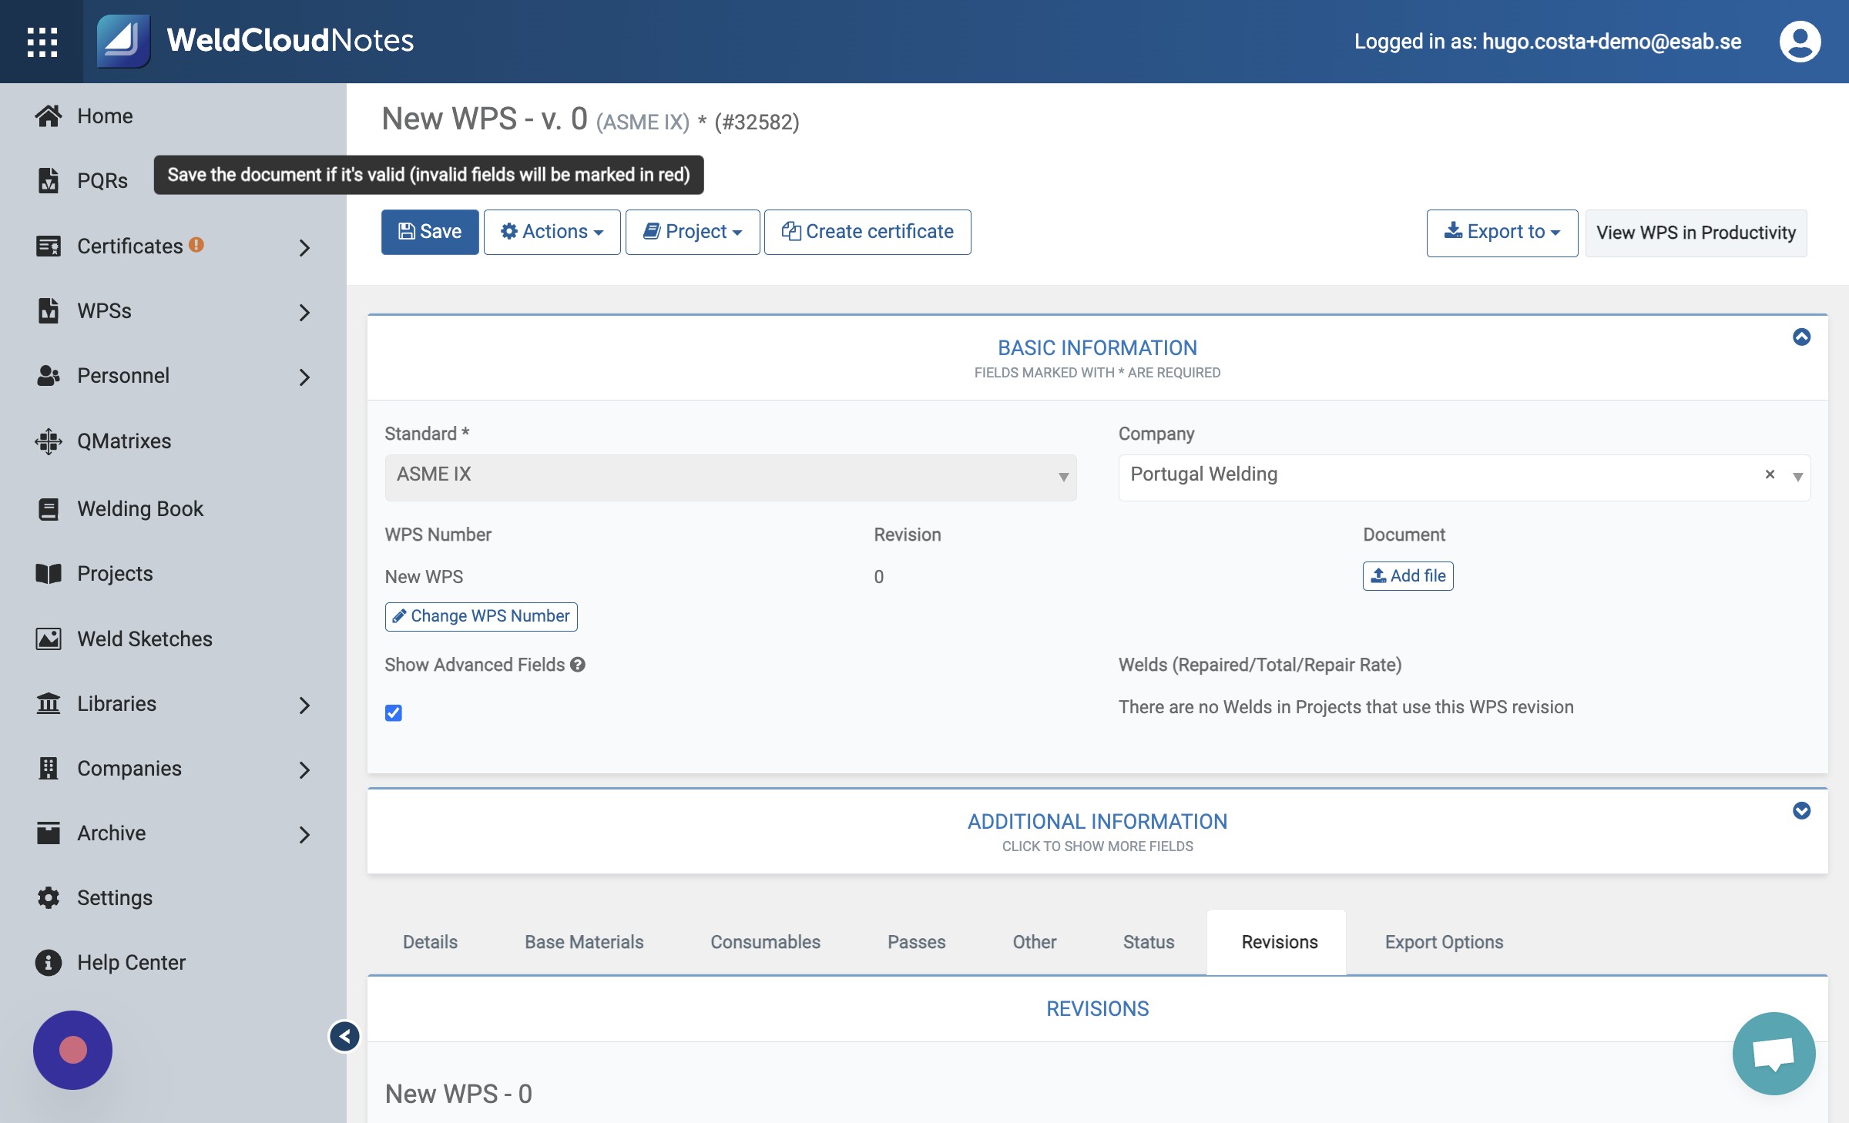This screenshot has height=1123, width=1849.
Task: Save the WPS document
Action: (x=430, y=232)
